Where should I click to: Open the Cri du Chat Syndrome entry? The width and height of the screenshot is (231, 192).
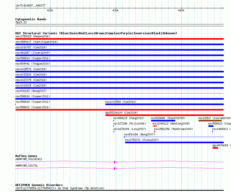tap(60, 188)
